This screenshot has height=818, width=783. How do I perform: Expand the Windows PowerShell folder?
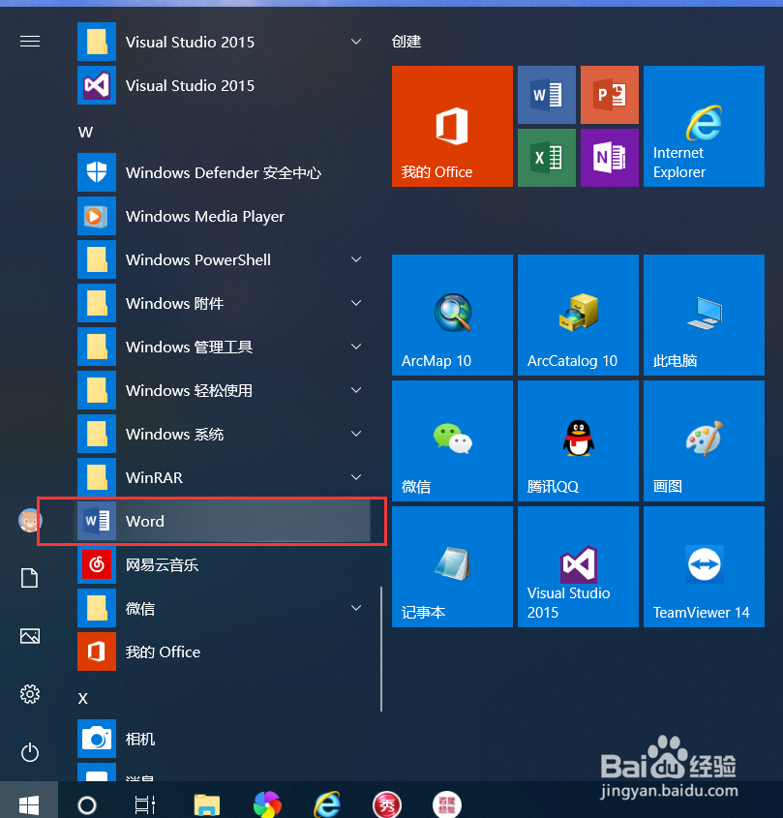tap(224, 259)
